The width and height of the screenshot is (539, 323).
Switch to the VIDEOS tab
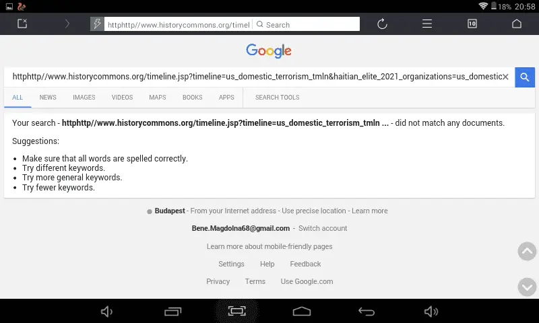click(122, 98)
